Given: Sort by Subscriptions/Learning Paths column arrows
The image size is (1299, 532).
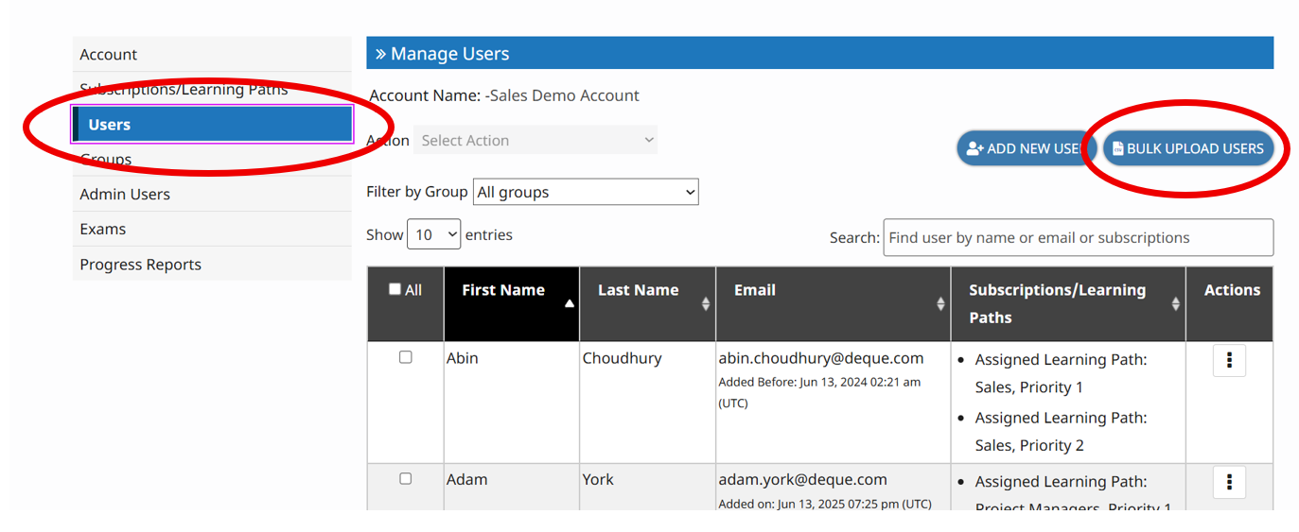Looking at the screenshot, I should 1175,303.
